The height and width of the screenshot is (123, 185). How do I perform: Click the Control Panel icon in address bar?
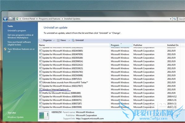pos(17,19)
